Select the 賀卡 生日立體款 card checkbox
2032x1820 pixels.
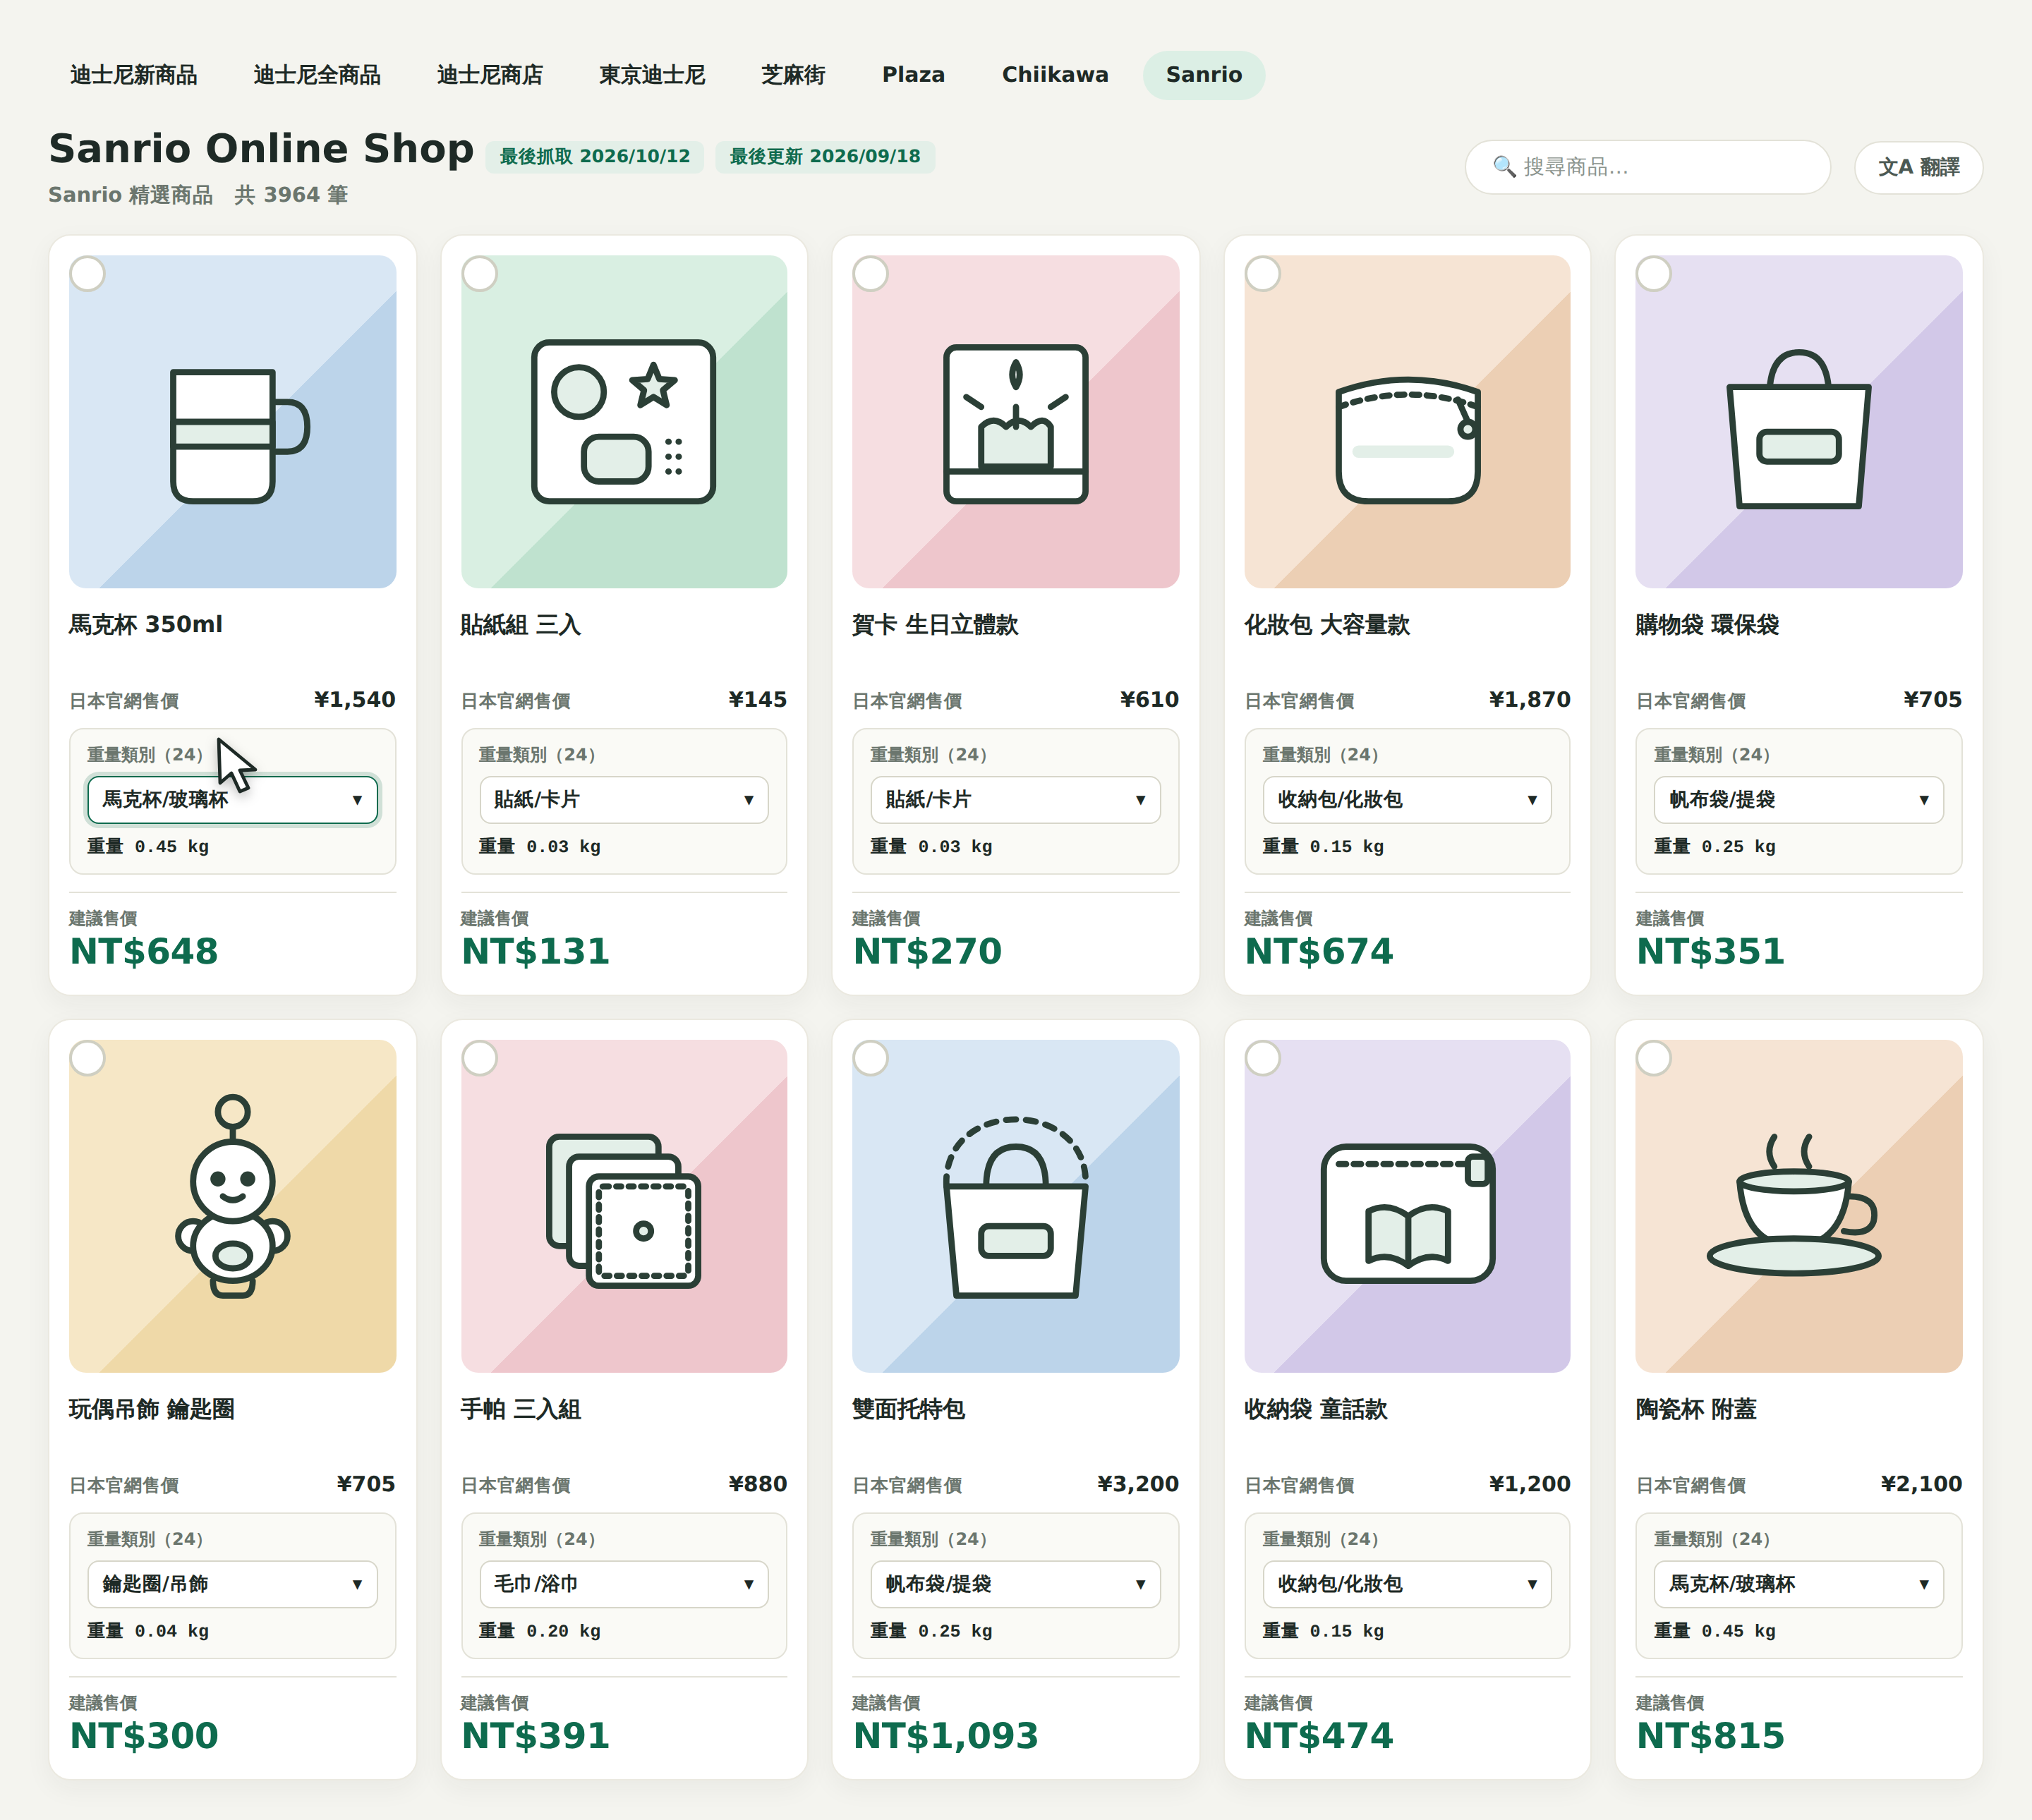[x=871, y=274]
